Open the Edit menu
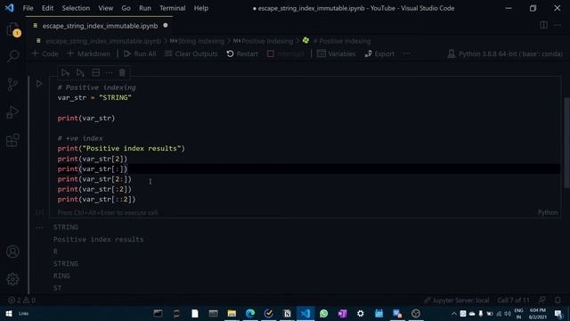The height and width of the screenshot is (321, 570). [47, 8]
